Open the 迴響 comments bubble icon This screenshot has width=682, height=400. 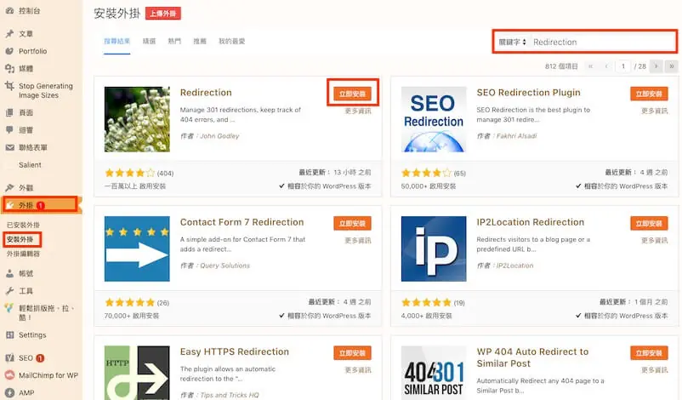[x=9, y=129]
